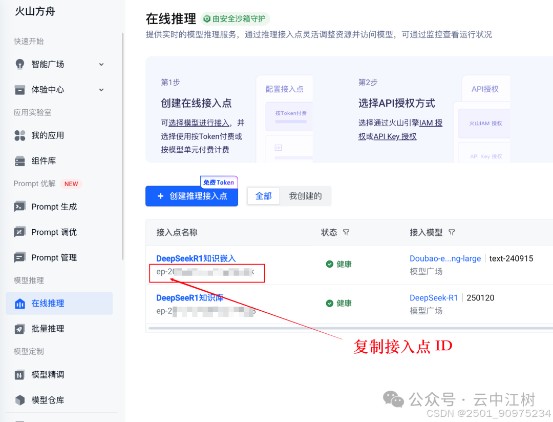Screen dimensions: 553x422
Task: Click the table horizontal scrollbar
Action: 351,328
